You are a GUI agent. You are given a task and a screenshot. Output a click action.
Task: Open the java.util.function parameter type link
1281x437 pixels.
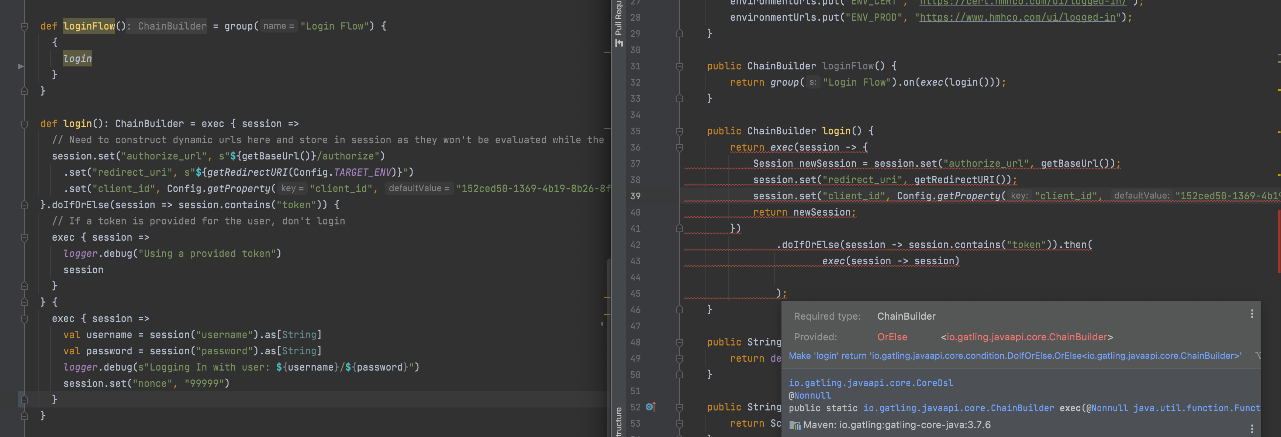coord(1197,407)
